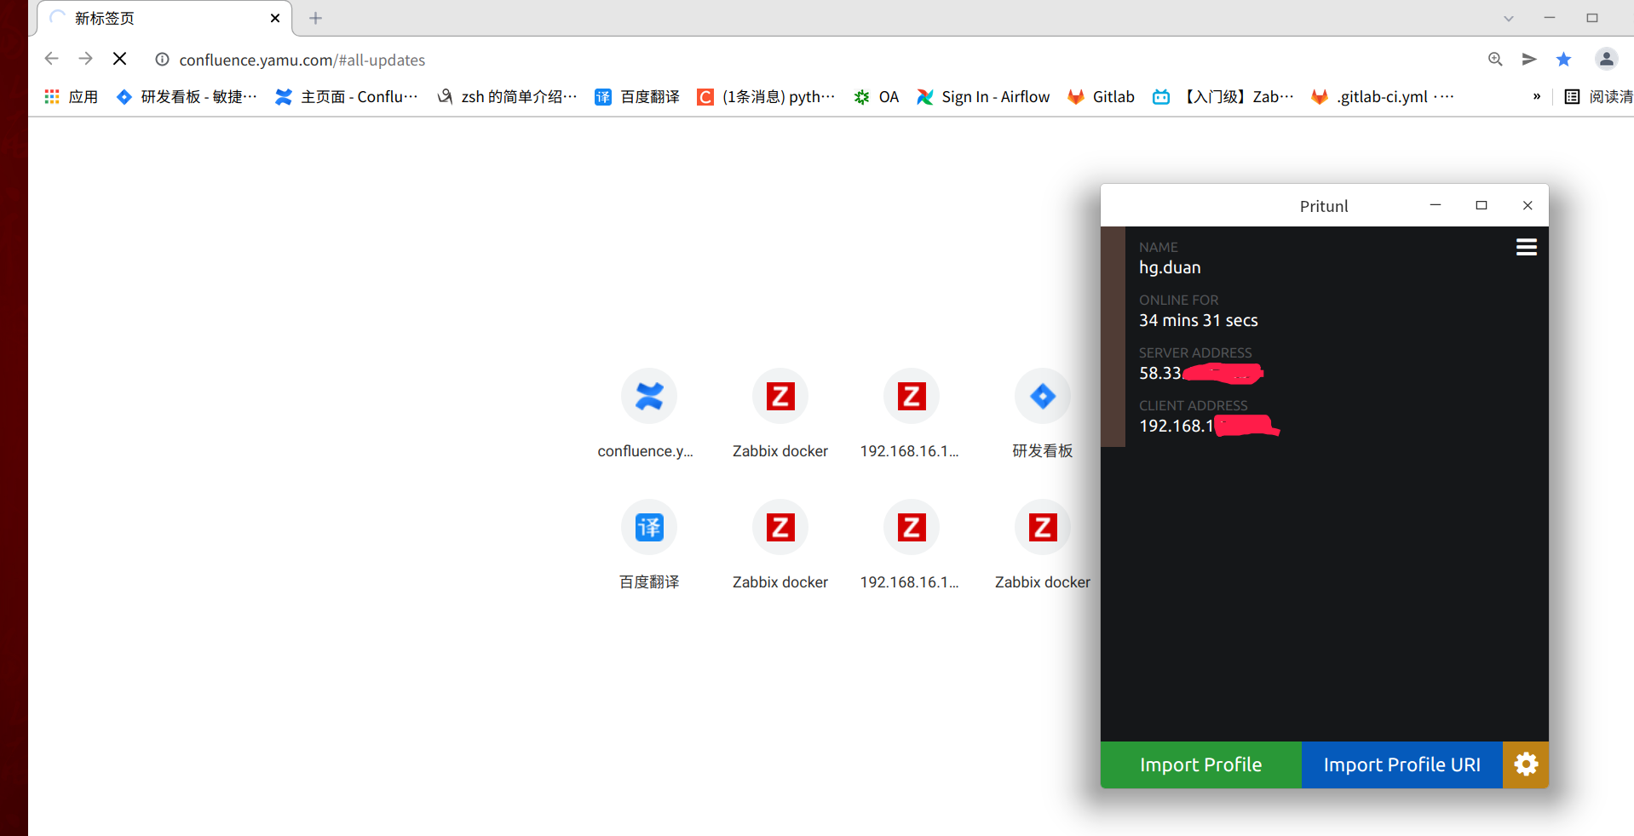The image size is (1634, 836).
Task: Select the 新标签页 tab
Action: (x=164, y=18)
